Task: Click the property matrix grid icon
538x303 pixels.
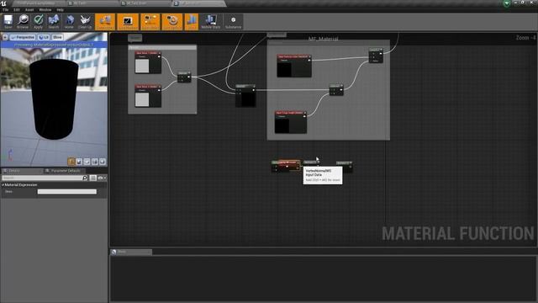Action: click(93, 178)
